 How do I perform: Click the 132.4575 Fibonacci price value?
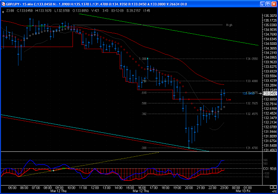coord(252,114)
